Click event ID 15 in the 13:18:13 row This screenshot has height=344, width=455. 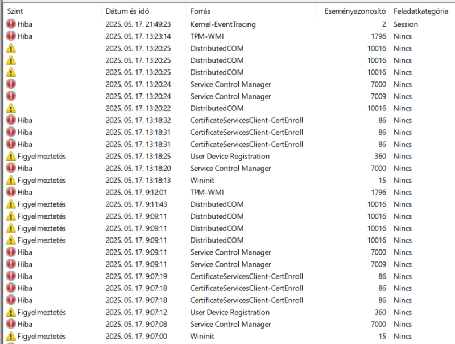382,181
